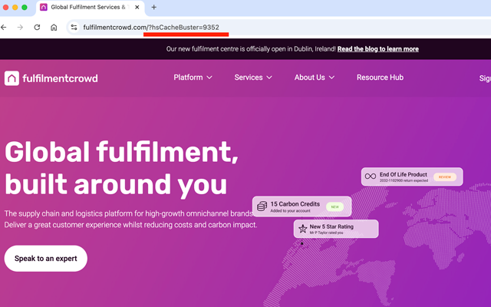Select the New 5 Star Rating text
491x307 pixels.
tap(331, 226)
